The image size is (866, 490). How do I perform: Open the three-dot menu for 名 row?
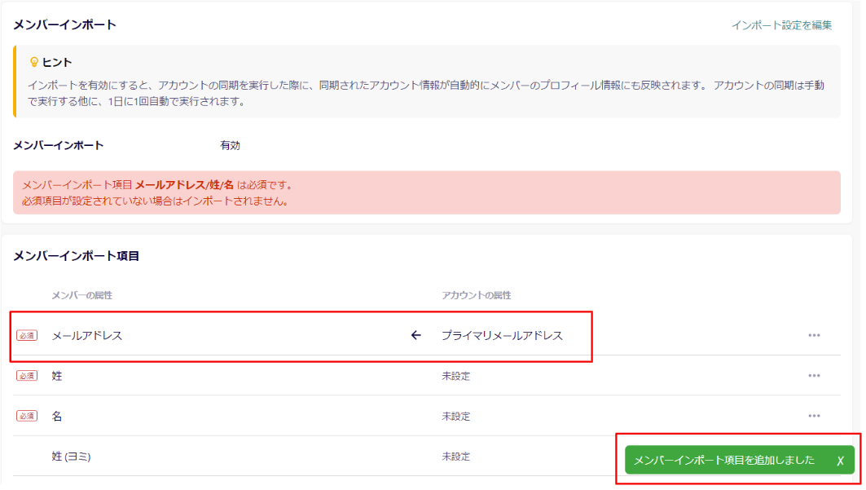point(814,416)
